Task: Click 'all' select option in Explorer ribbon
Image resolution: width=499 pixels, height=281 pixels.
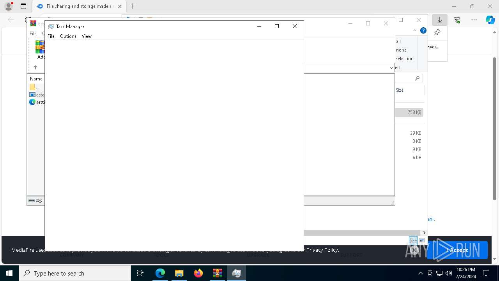Action: [398, 41]
